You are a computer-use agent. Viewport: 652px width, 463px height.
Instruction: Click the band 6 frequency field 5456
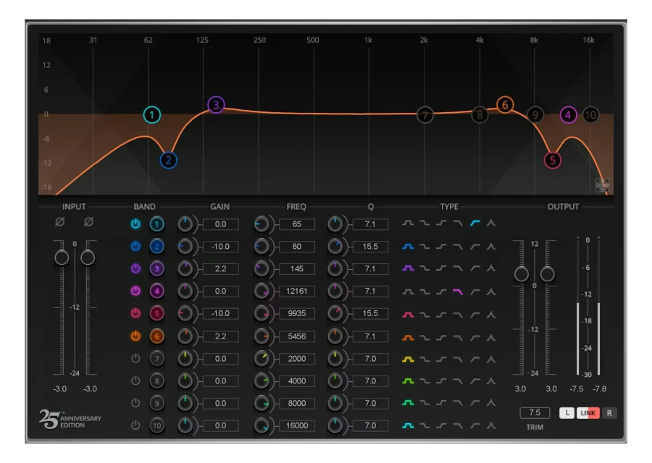pos(296,336)
